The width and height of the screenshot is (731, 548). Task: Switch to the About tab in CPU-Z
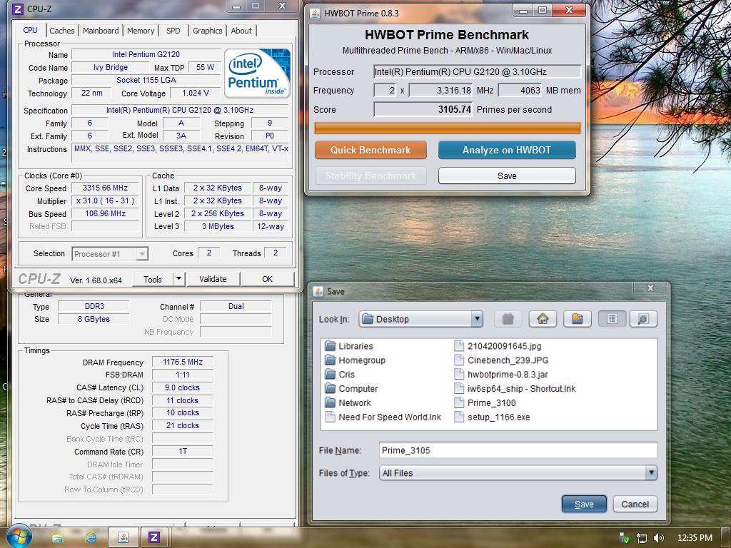[241, 31]
